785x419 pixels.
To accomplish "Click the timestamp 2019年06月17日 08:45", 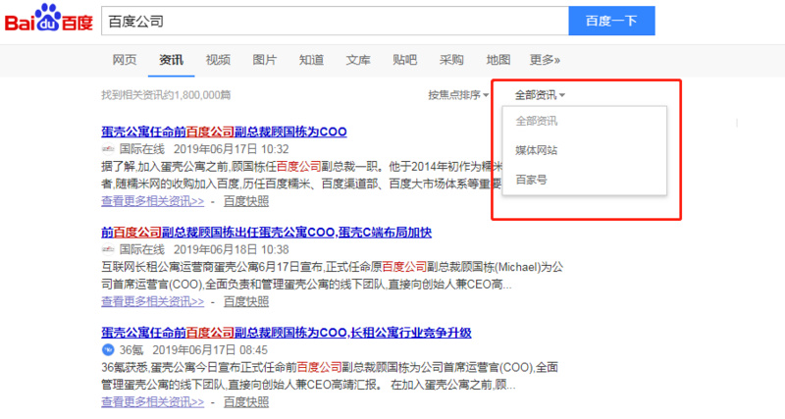I will click(x=210, y=349).
